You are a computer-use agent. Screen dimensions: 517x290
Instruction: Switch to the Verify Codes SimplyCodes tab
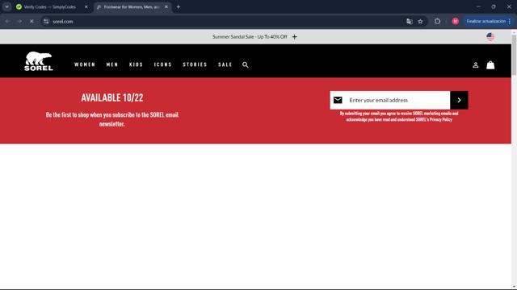click(49, 7)
